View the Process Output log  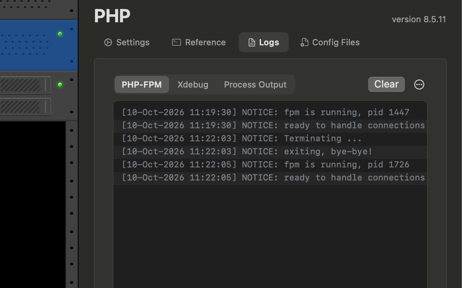click(255, 84)
